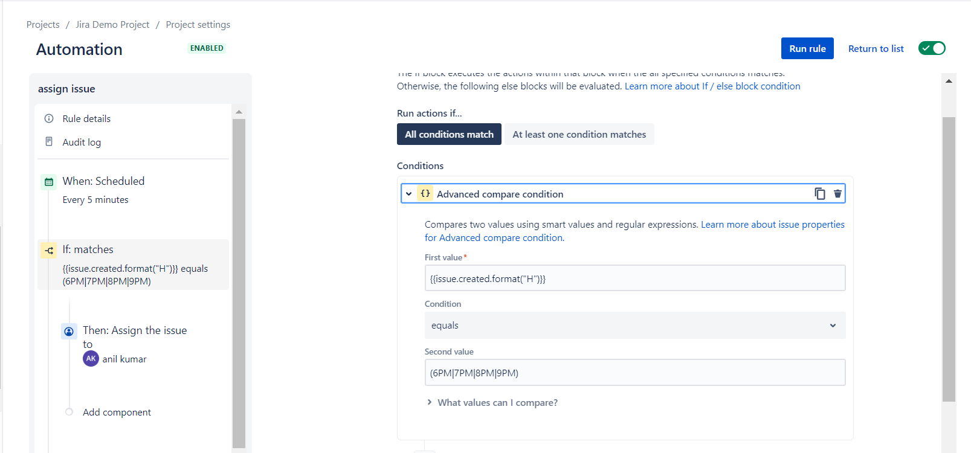The image size is (971, 453).
Task: Click Add component in rule tree
Action: coord(117,413)
